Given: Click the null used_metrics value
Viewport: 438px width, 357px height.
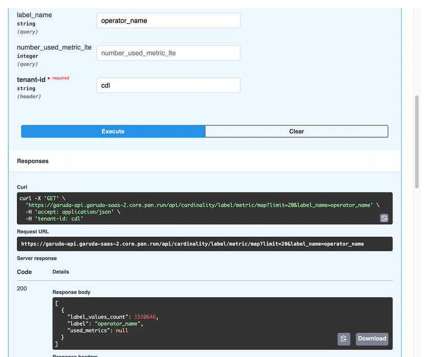Looking at the screenshot, I should pos(121,330).
